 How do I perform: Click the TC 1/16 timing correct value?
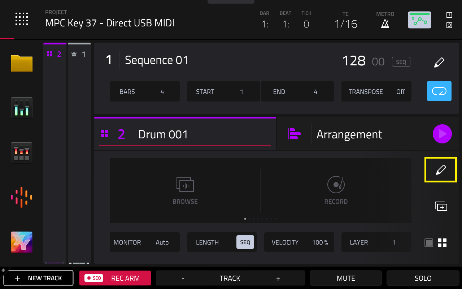[345, 24]
